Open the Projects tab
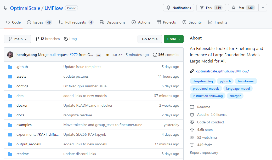This screenshot has height=160, width=272. (x=166, y=22)
